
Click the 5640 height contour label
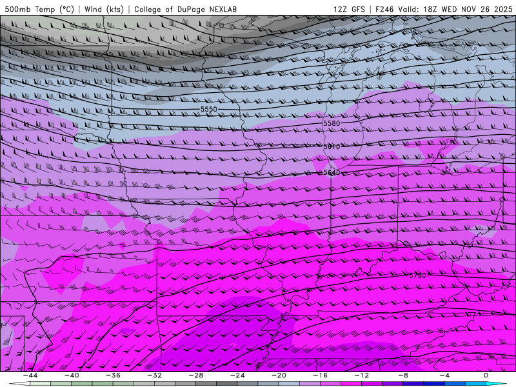pyautogui.click(x=332, y=172)
